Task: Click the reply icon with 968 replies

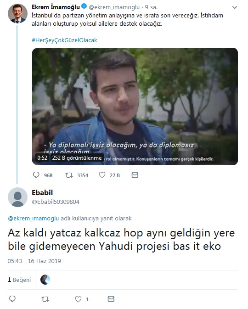Action: pos(36,175)
